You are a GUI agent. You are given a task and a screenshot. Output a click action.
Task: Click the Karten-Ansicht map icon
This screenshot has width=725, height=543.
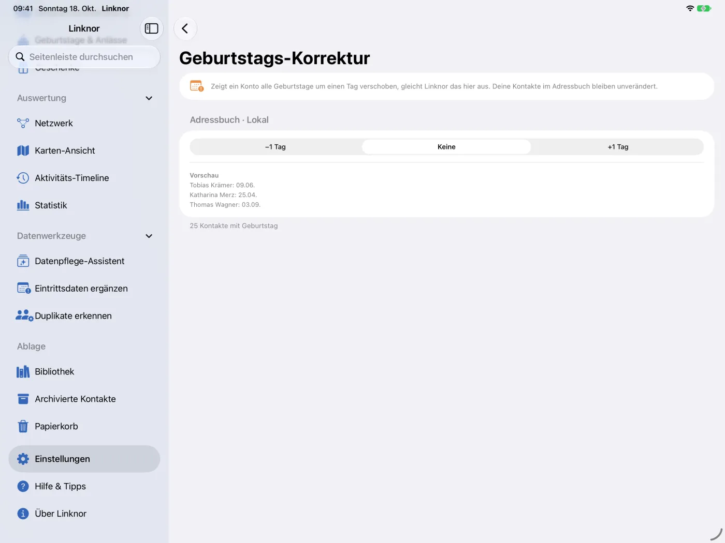pyautogui.click(x=23, y=150)
